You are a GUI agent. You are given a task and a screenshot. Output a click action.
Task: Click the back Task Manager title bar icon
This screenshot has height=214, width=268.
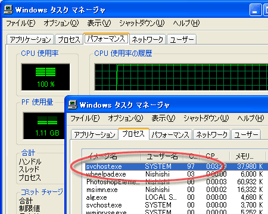pyautogui.click(x=8, y=10)
